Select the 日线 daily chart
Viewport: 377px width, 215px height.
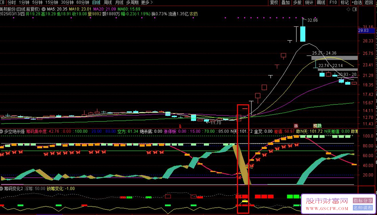tap(96, 3)
